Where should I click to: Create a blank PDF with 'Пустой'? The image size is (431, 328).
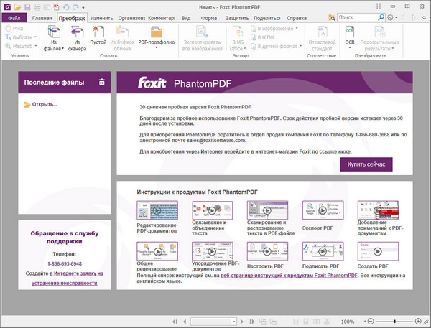pyautogui.click(x=98, y=32)
